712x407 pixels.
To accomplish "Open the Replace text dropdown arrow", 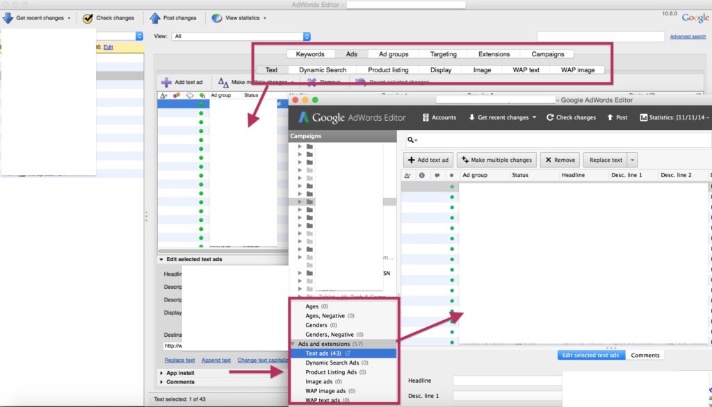I will 632,160.
